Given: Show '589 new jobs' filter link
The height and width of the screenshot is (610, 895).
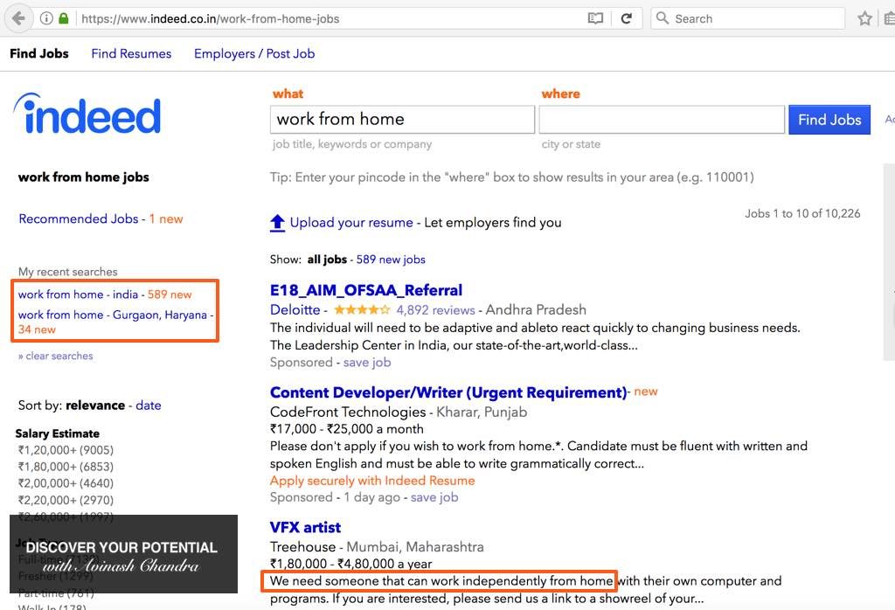Looking at the screenshot, I should (391, 260).
